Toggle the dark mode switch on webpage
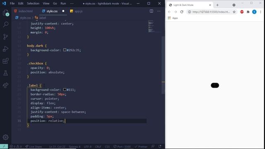Viewport: 265px width, 149px height. tap(215, 85)
